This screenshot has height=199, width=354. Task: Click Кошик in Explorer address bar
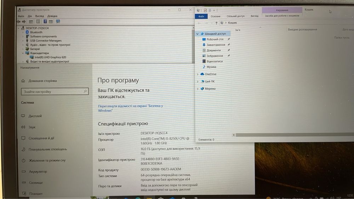232,23
